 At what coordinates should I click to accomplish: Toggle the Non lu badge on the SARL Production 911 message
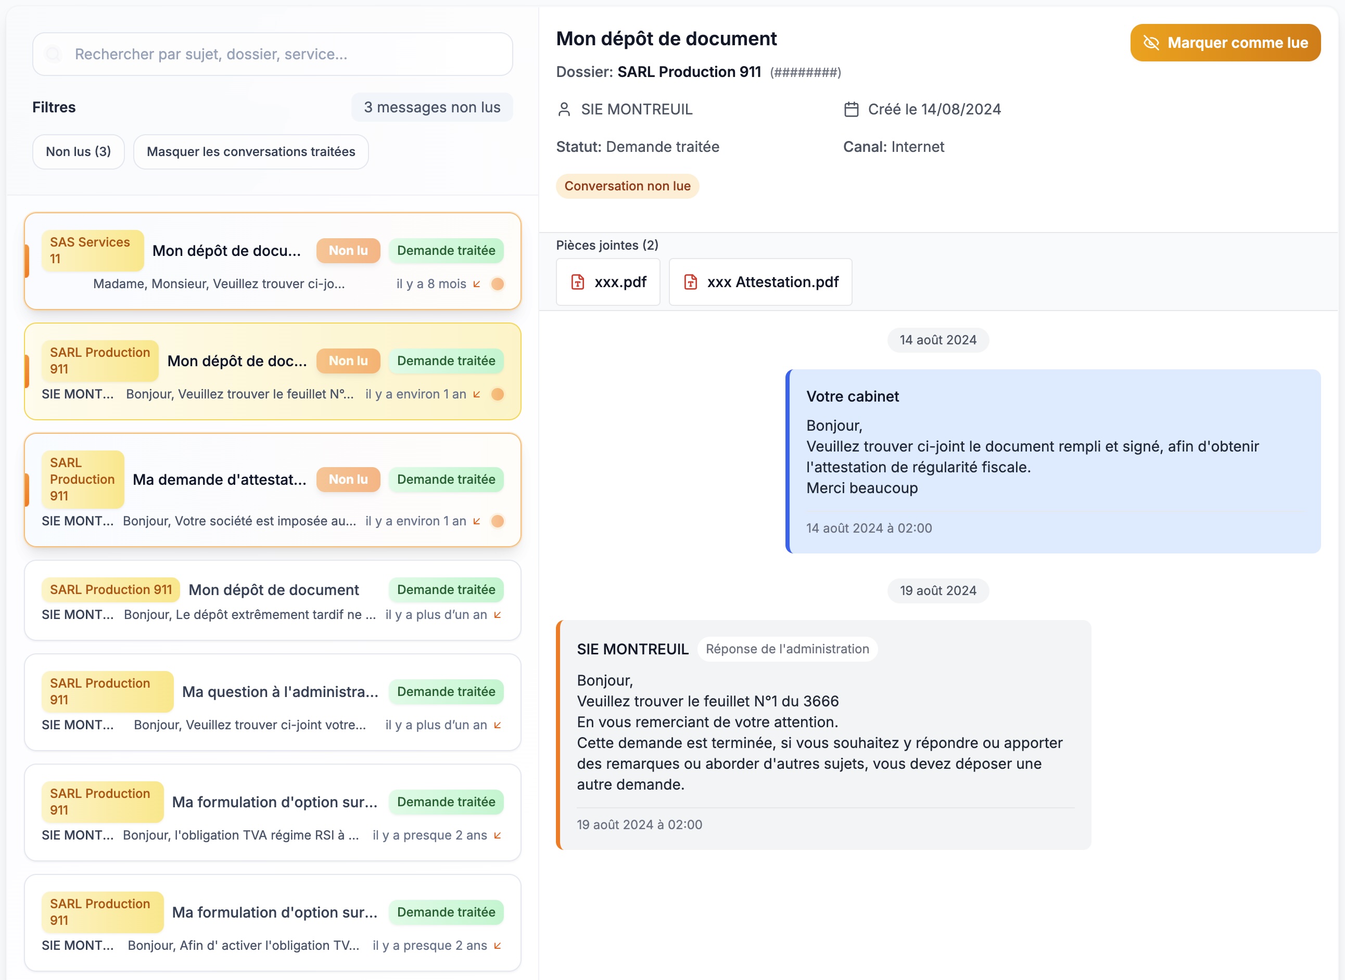[x=348, y=360]
